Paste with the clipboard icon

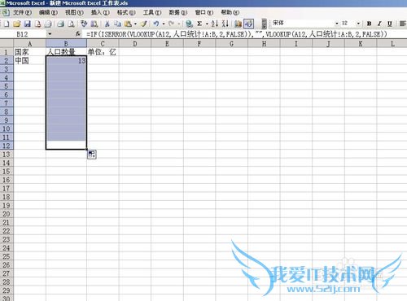[x=128, y=24]
